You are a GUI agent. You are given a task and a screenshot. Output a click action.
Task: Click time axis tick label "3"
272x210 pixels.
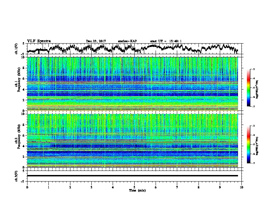91,187
